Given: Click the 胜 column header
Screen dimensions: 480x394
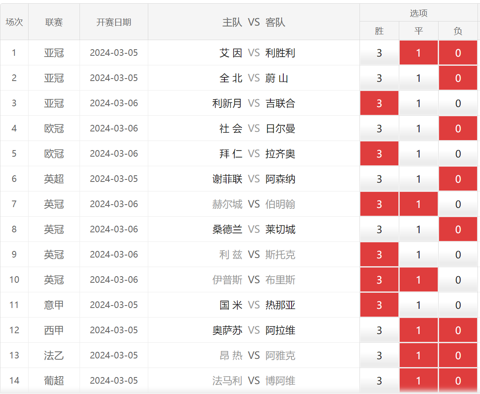Looking at the screenshot, I should [379, 31].
